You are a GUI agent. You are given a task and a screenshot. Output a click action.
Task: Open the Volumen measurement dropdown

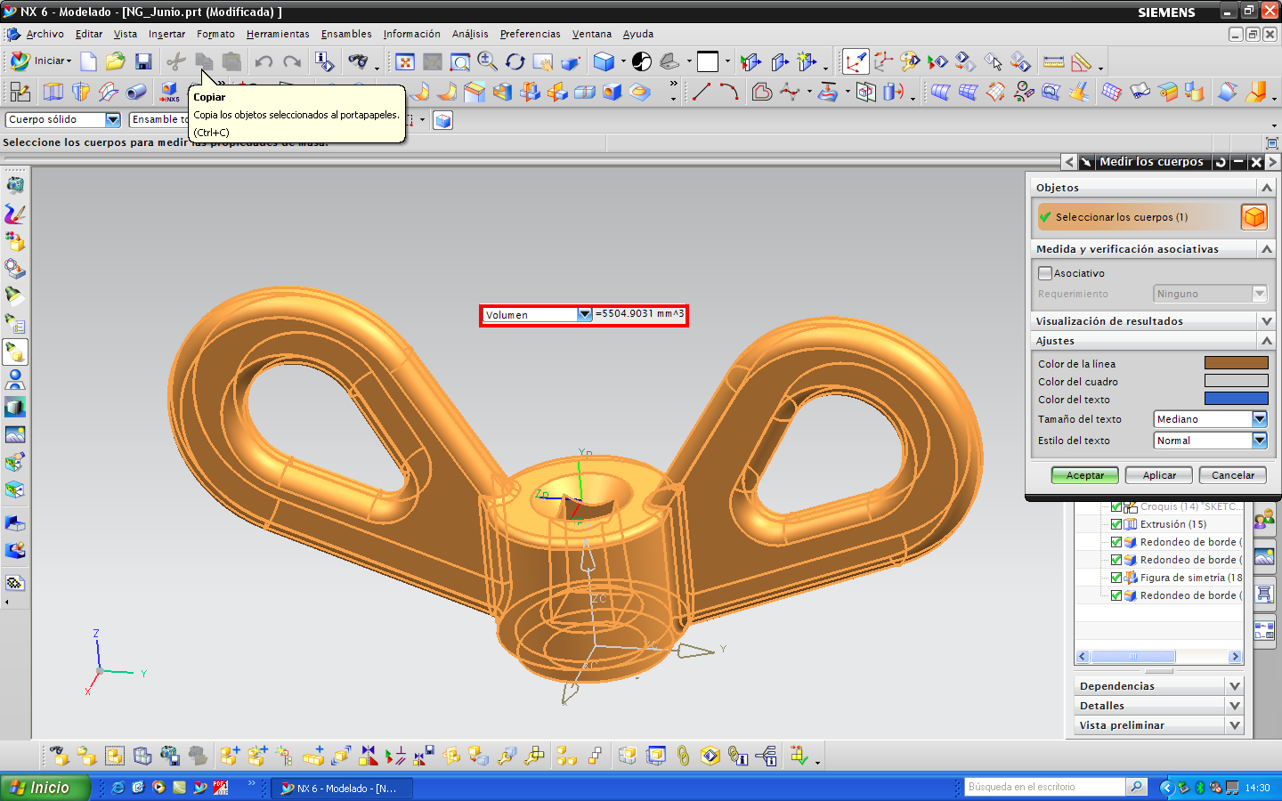[x=584, y=314]
